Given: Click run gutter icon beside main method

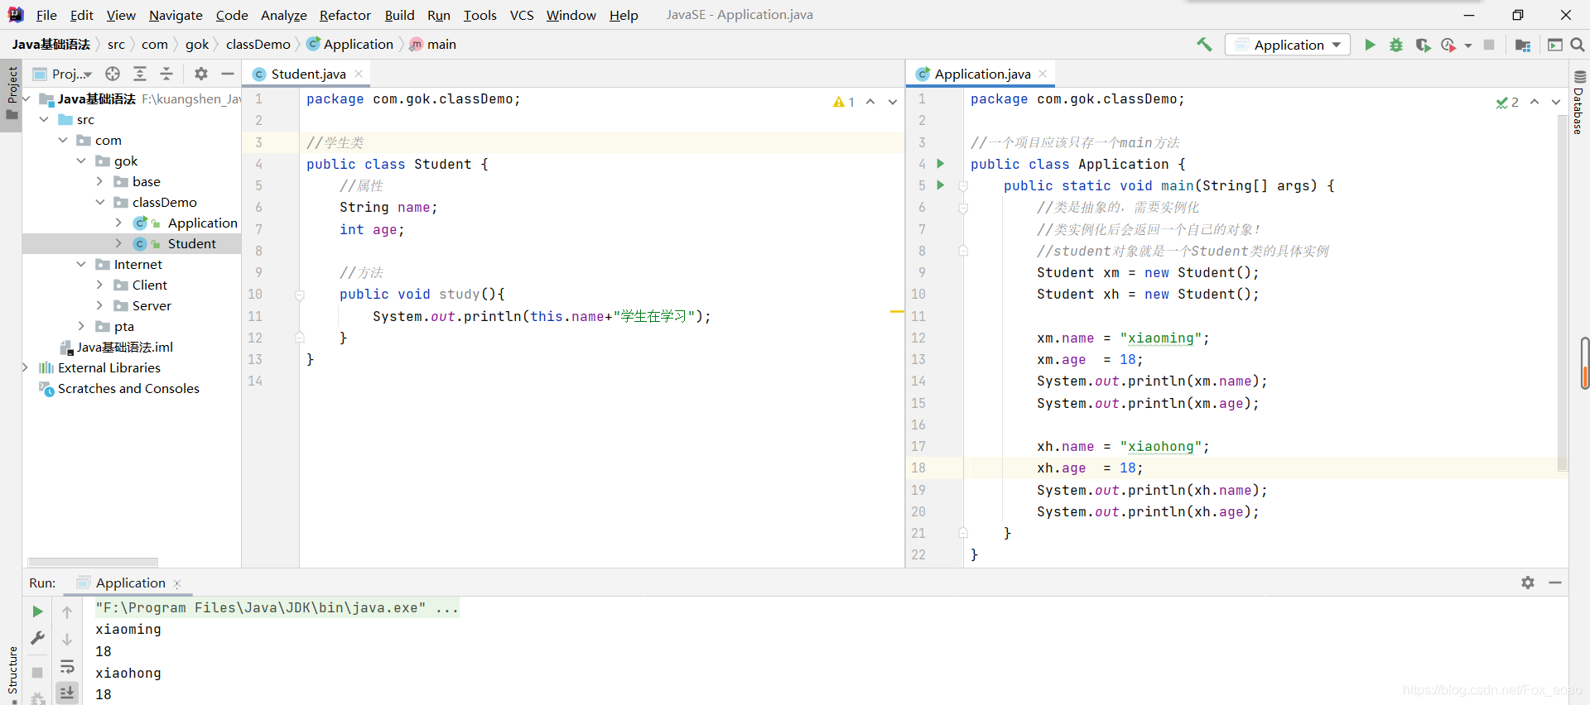Looking at the screenshot, I should (x=941, y=185).
